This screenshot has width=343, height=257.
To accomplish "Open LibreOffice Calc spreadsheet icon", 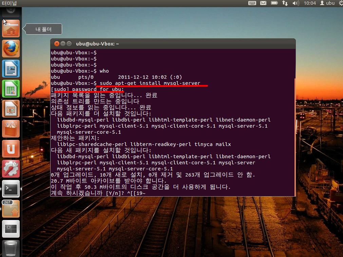I will click(x=11, y=89).
